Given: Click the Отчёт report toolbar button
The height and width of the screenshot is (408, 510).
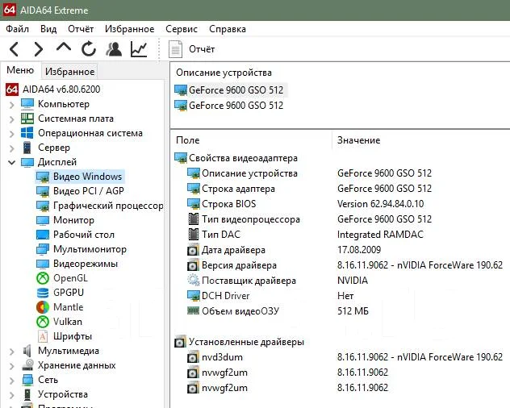Looking at the screenshot, I should (x=191, y=49).
